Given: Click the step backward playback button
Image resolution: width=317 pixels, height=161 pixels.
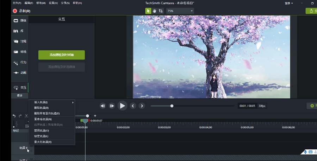Looking at the screenshot, I should 103,106.
